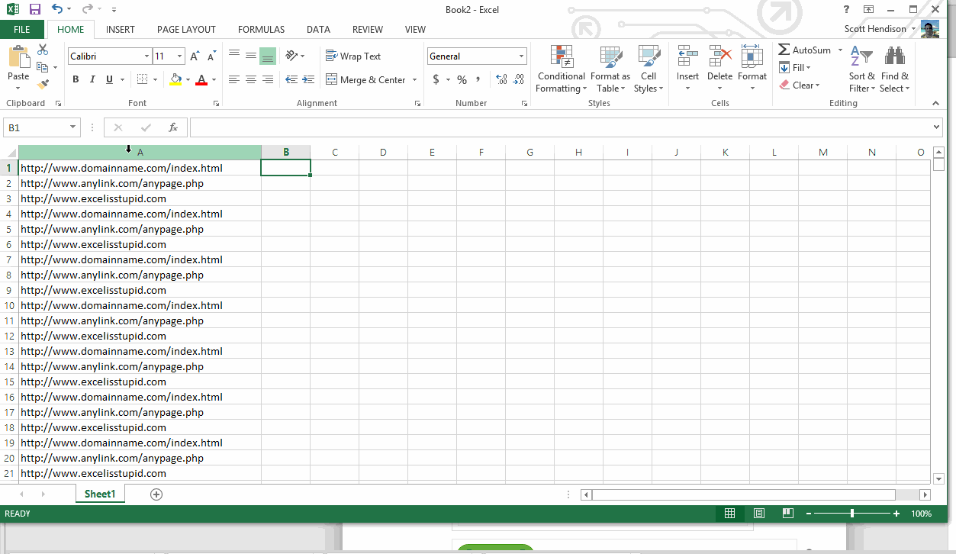Open Find & Select
The width and height of the screenshot is (956, 554).
pos(894,69)
